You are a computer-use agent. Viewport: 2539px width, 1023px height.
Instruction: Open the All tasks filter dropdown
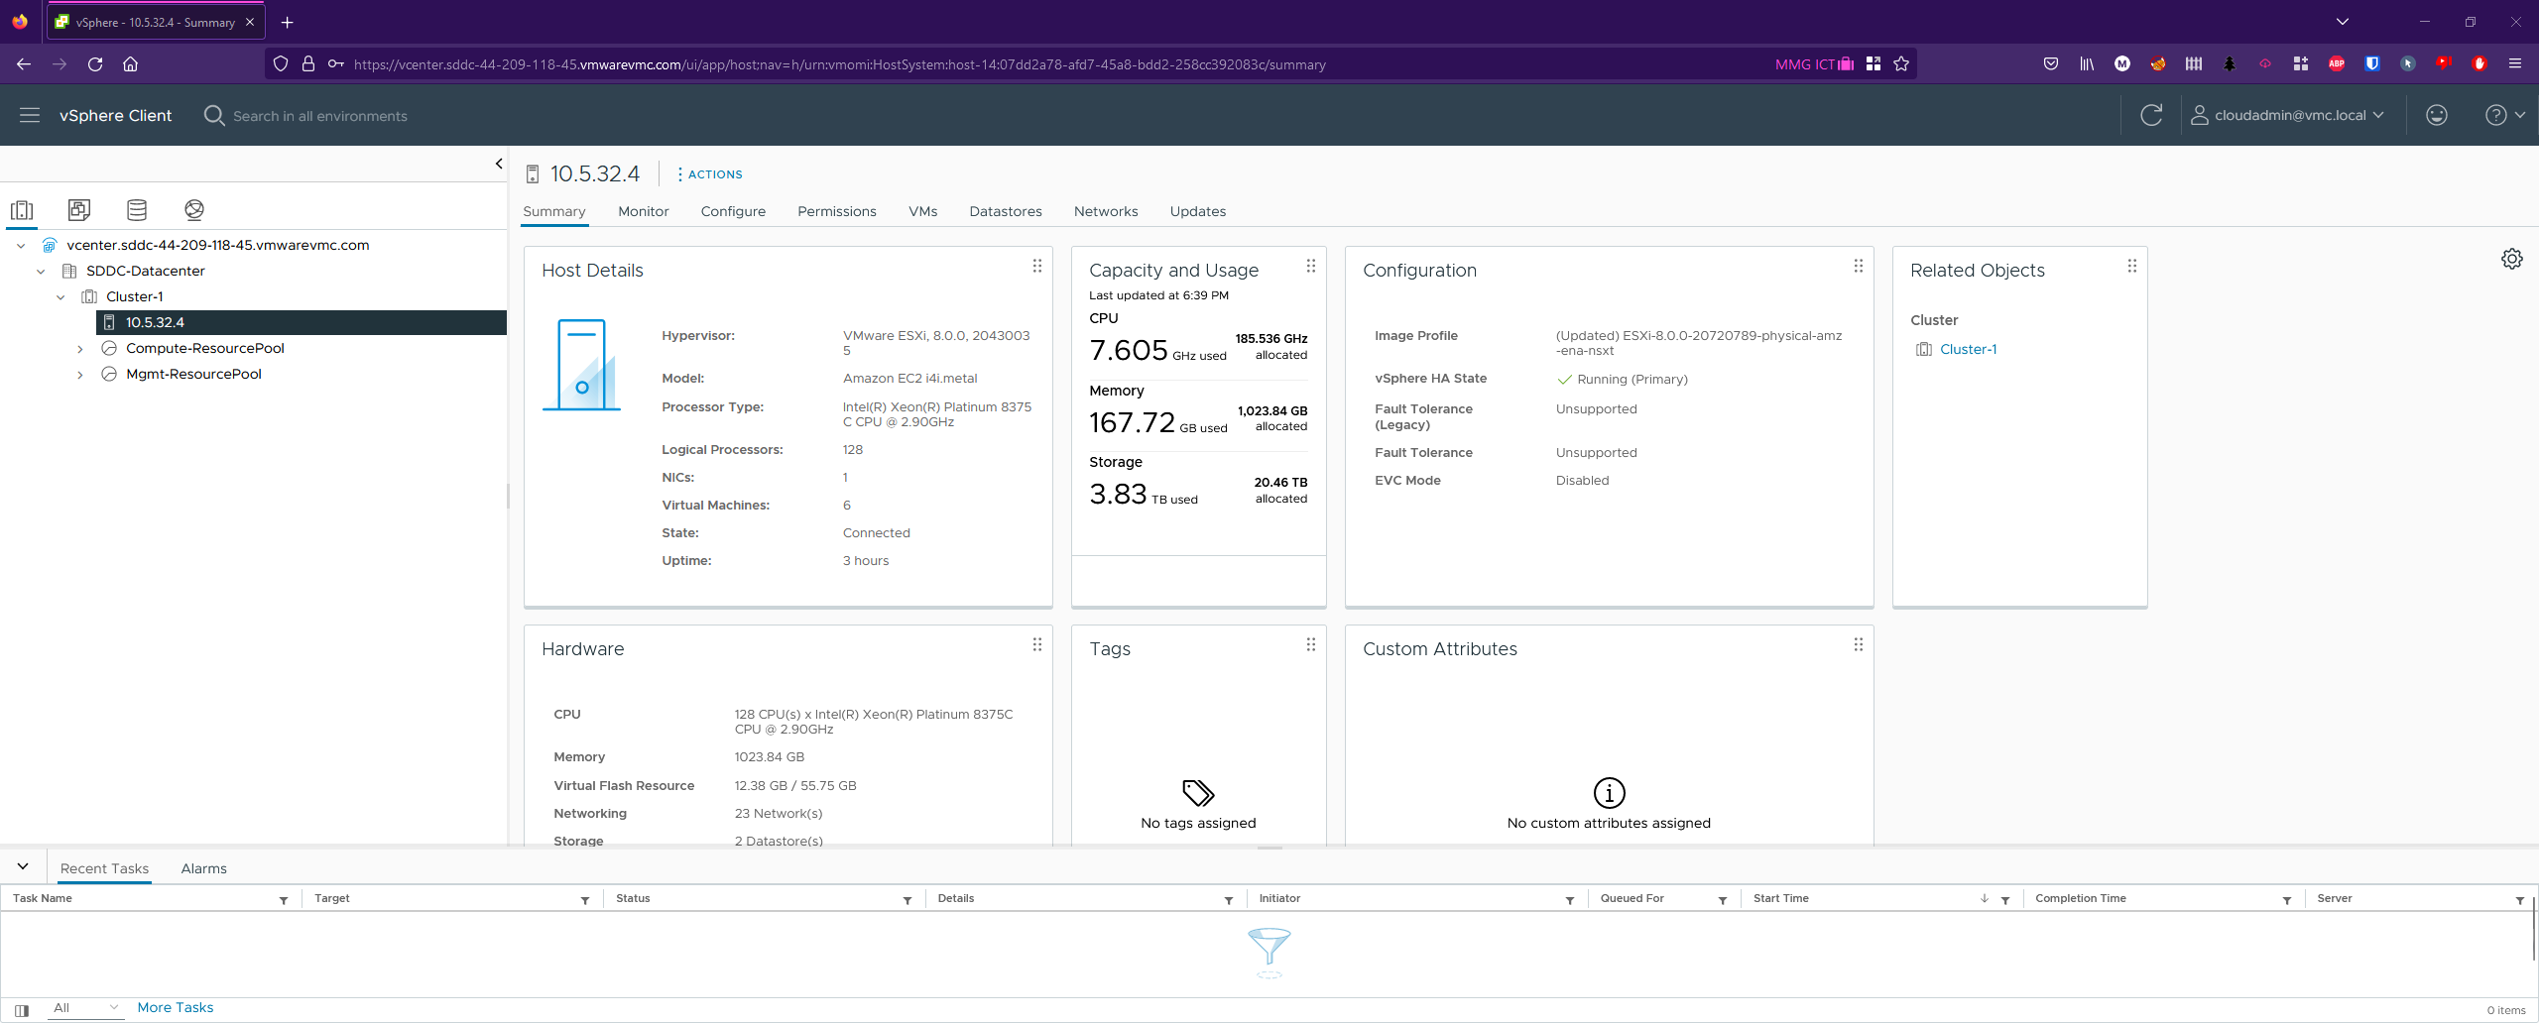tap(86, 1007)
